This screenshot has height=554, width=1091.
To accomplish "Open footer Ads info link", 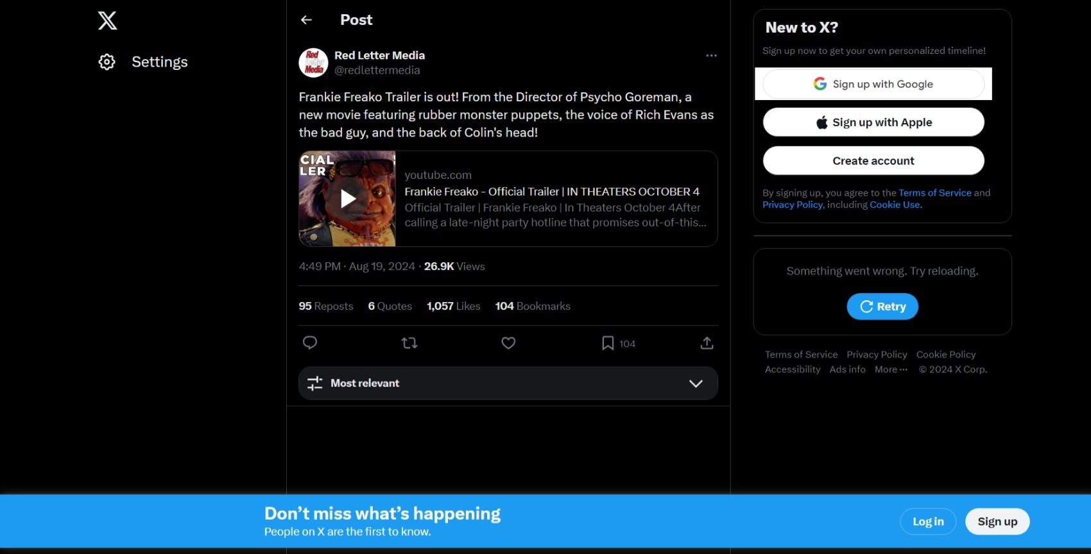I will click(x=847, y=369).
